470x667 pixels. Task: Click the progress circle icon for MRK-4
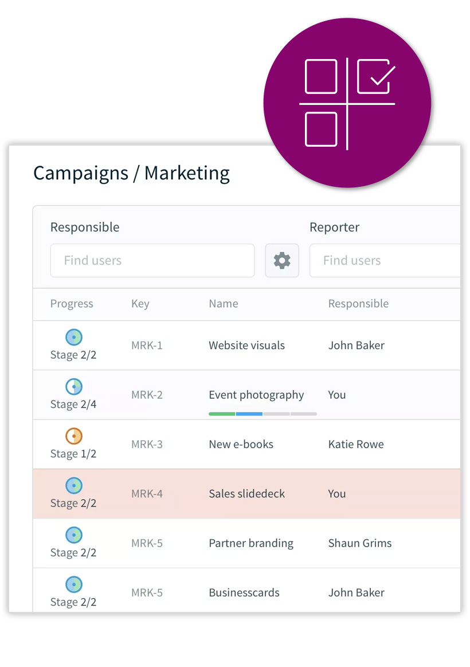pyautogui.click(x=74, y=486)
